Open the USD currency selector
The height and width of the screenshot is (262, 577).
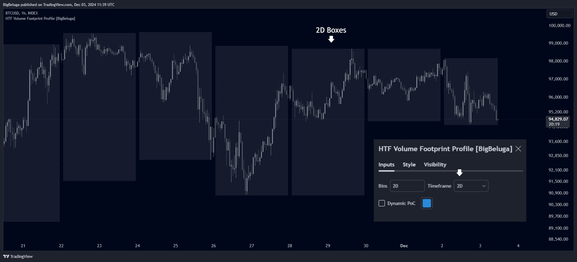point(559,14)
